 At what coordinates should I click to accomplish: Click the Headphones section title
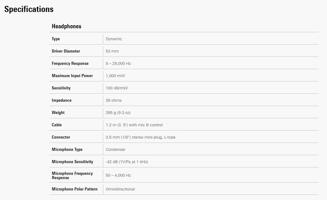(67, 26)
